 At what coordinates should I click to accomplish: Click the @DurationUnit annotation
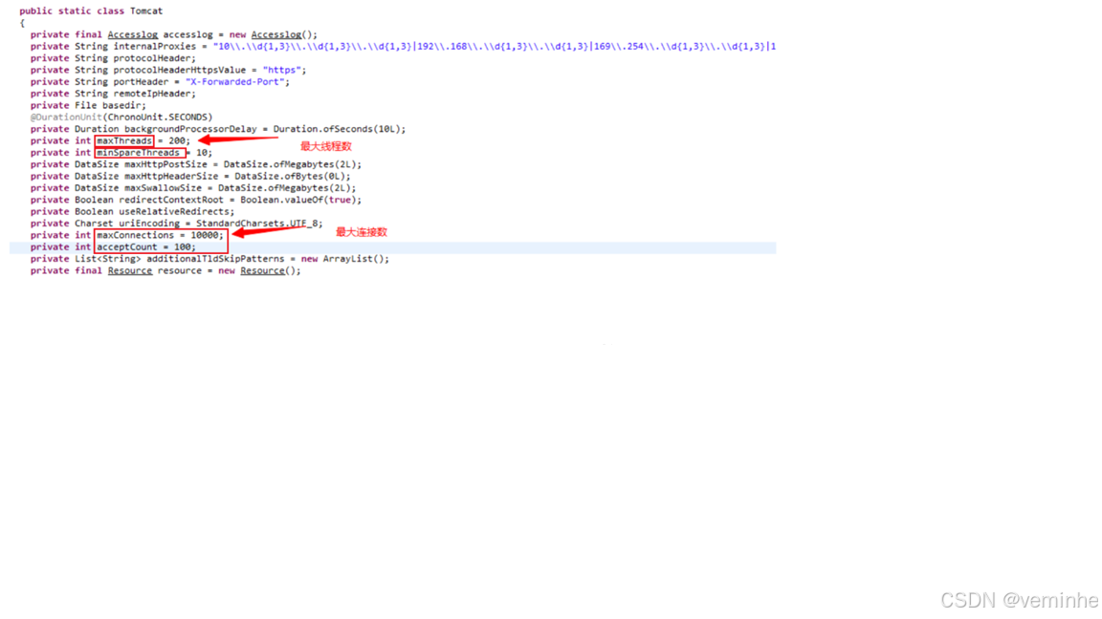pyautogui.click(x=66, y=117)
